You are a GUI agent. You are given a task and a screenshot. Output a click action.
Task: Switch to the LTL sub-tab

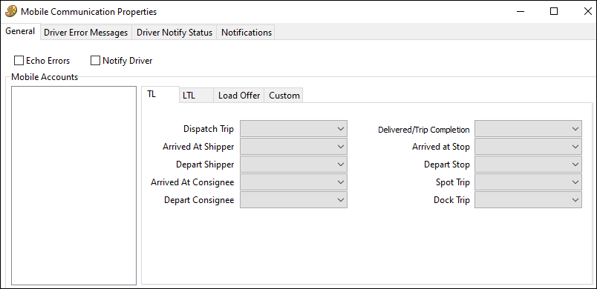[196, 96]
